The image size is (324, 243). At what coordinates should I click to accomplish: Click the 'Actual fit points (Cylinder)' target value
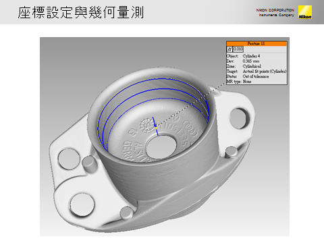(x=265, y=72)
